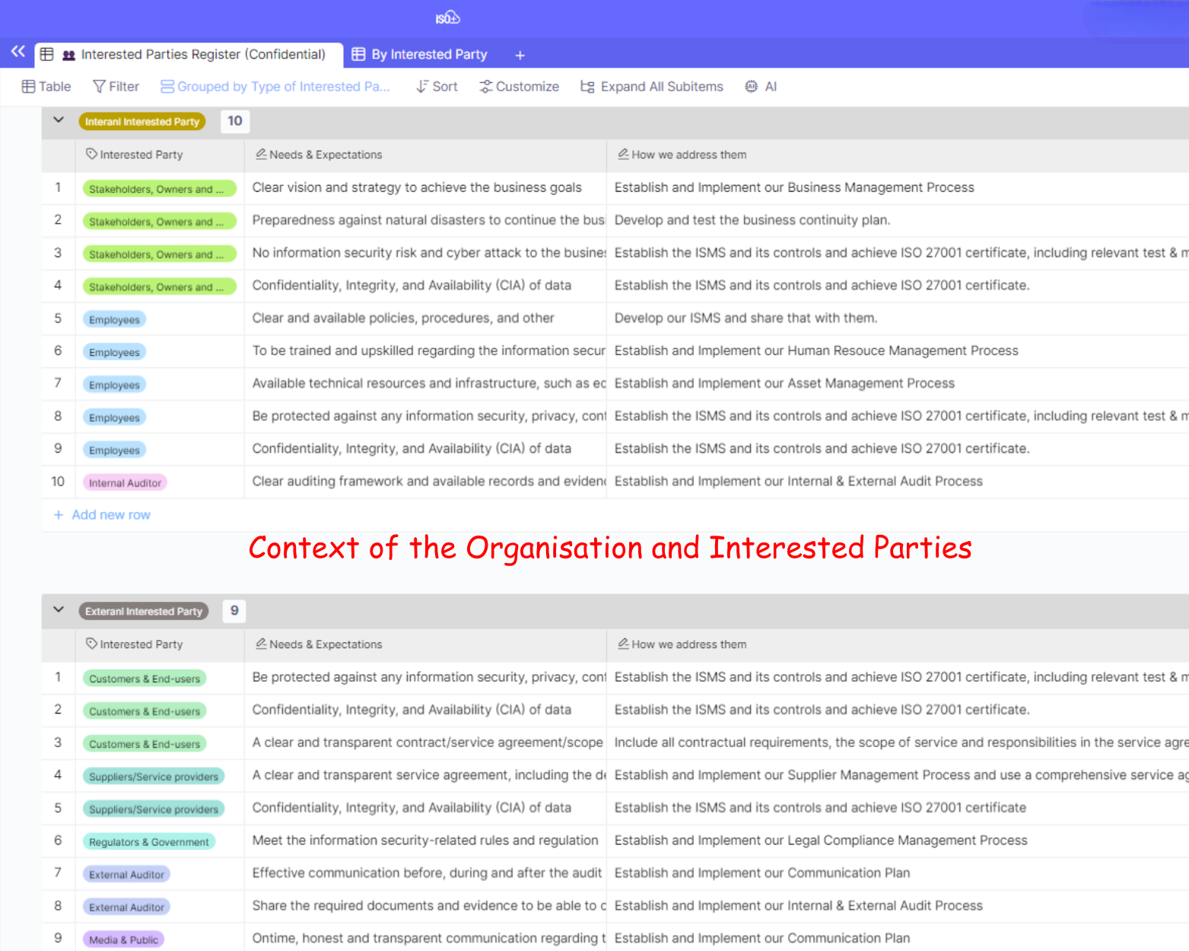
Task: Select the Media & Public purple tag
Action: (123, 940)
